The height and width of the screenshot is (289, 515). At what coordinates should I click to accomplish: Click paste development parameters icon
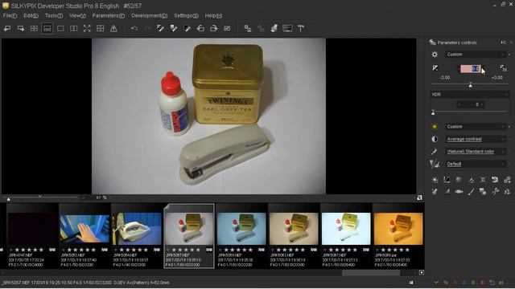pos(174,29)
